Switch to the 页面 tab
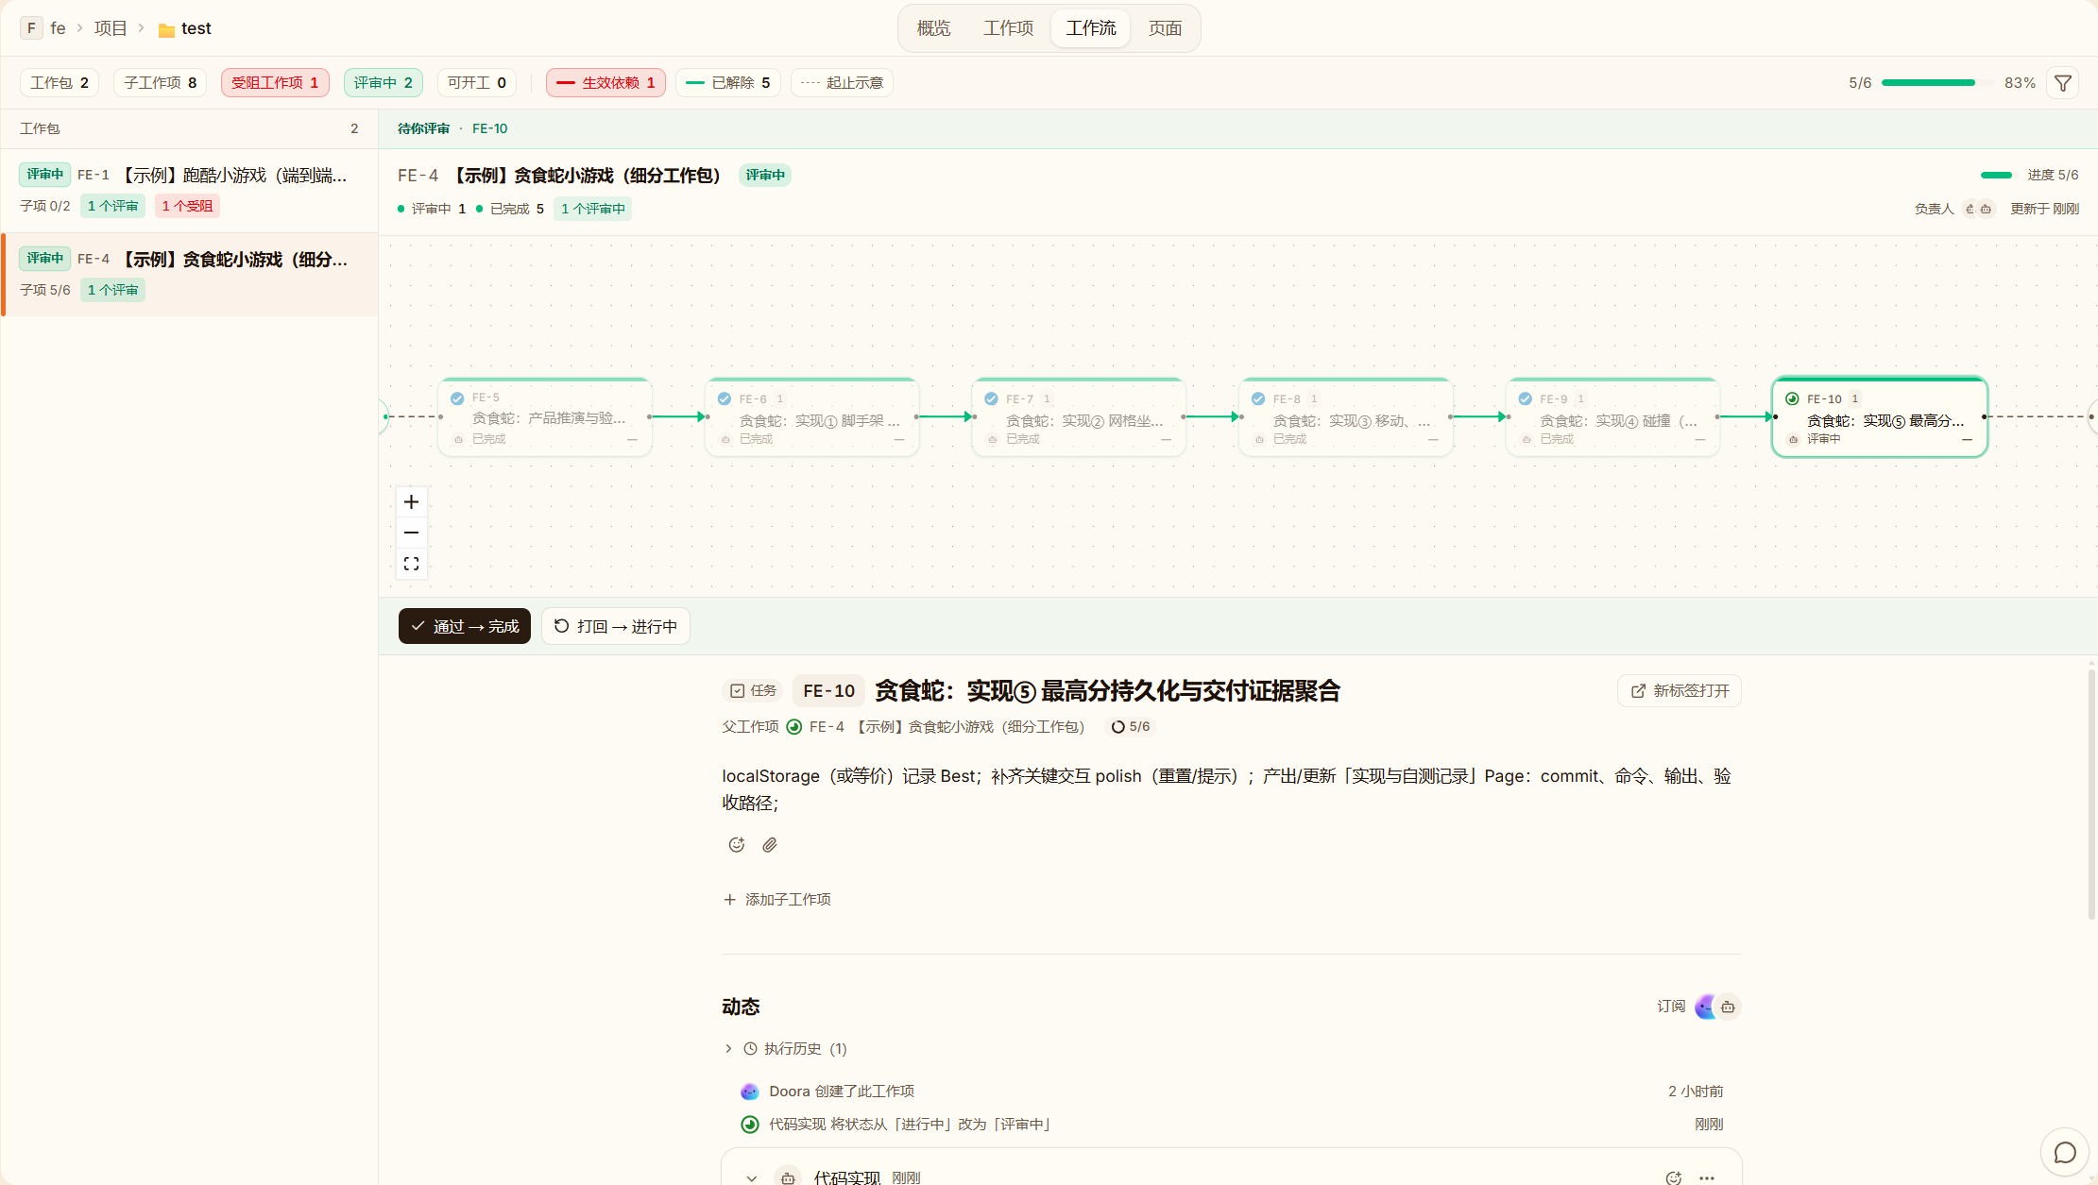The height and width of the screenshot is (1185, 2098). tap(1165, 28)
